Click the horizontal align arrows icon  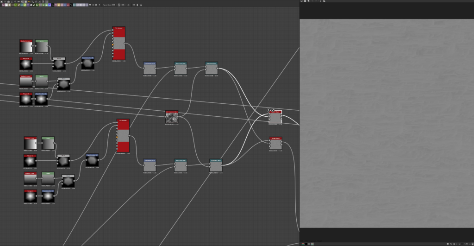134,5
